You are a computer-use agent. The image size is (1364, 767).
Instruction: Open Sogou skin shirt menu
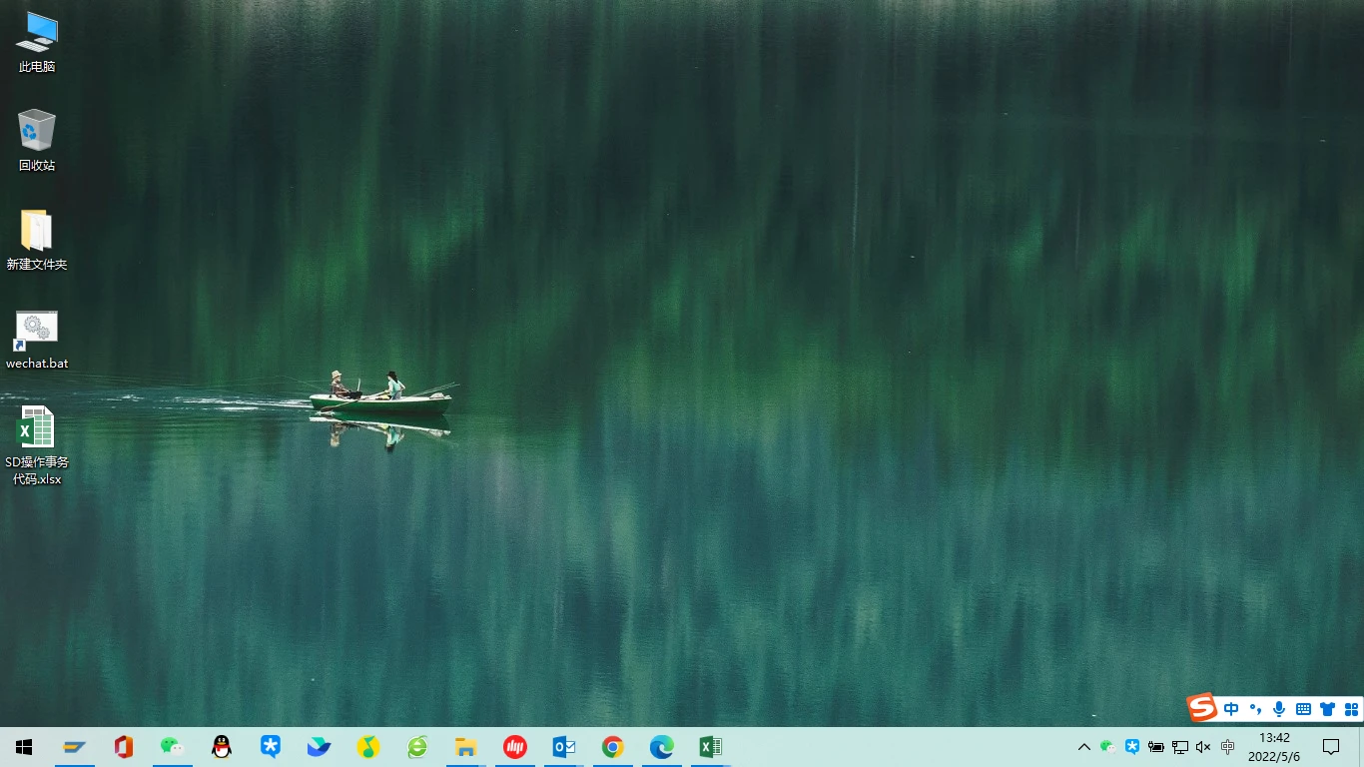[x=1327, y=709]
